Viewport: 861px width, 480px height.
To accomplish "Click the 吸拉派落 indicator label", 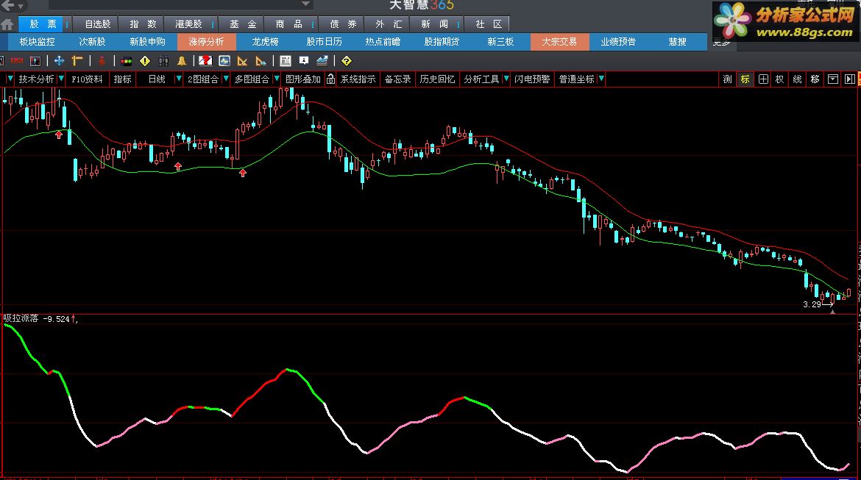I will 21,319.
